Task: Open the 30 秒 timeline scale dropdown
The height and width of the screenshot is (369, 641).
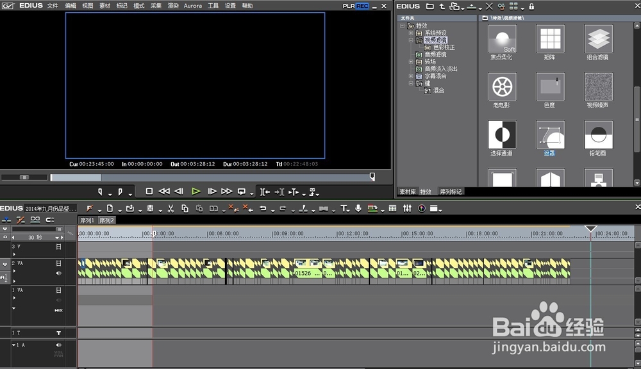Action: tap(57, 238)
